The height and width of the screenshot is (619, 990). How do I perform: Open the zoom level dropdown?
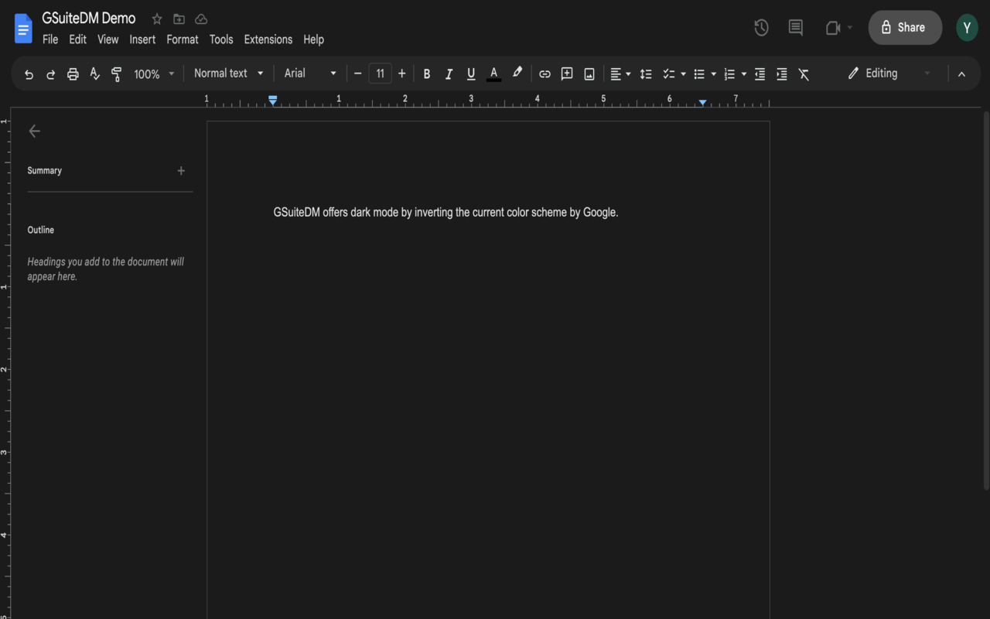coord(151,73)
